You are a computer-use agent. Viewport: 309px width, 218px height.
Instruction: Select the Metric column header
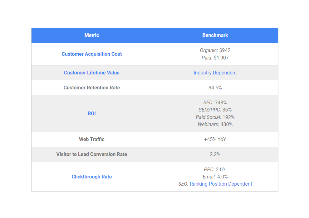pyautogui.click(x=92, y=36)
